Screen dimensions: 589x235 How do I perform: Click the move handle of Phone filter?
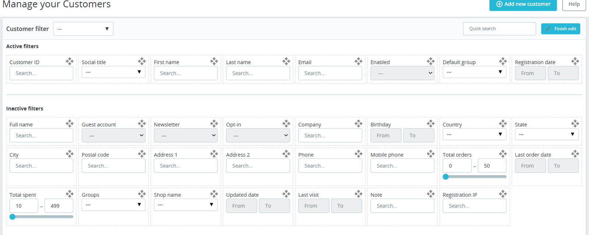point(358,154)
